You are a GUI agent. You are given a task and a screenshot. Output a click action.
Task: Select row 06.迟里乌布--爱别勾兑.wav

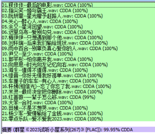pos(78,32)
